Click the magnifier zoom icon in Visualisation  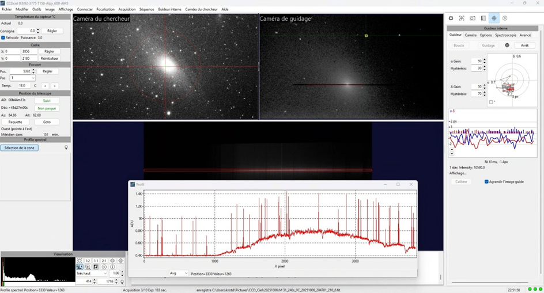pos(88,267)
